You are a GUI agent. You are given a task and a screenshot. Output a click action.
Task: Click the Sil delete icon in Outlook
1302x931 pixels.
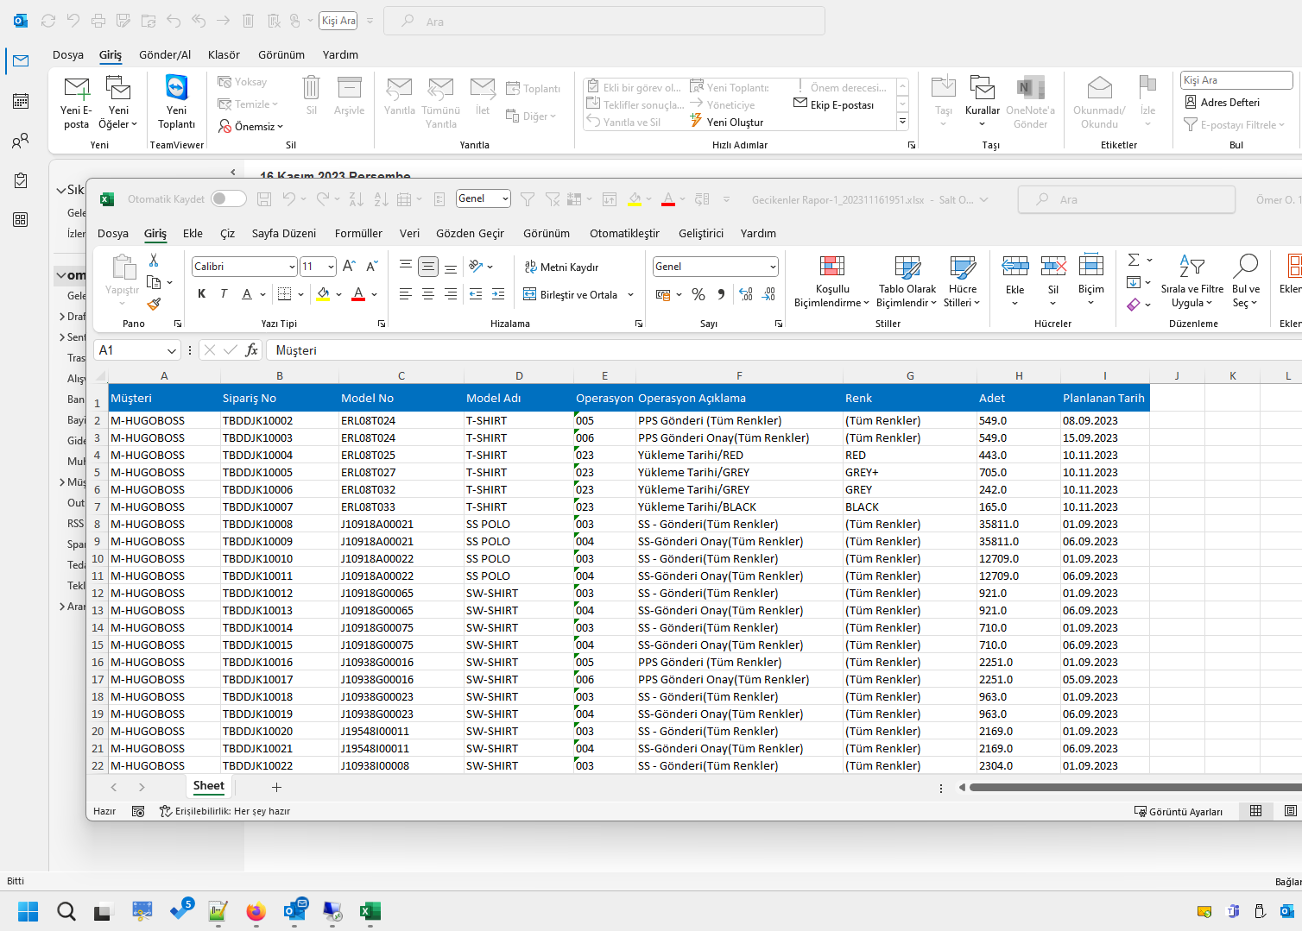pos(311,95)
